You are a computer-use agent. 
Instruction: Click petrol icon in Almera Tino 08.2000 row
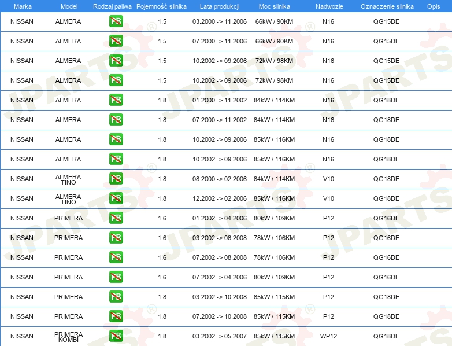pos(116,179)
